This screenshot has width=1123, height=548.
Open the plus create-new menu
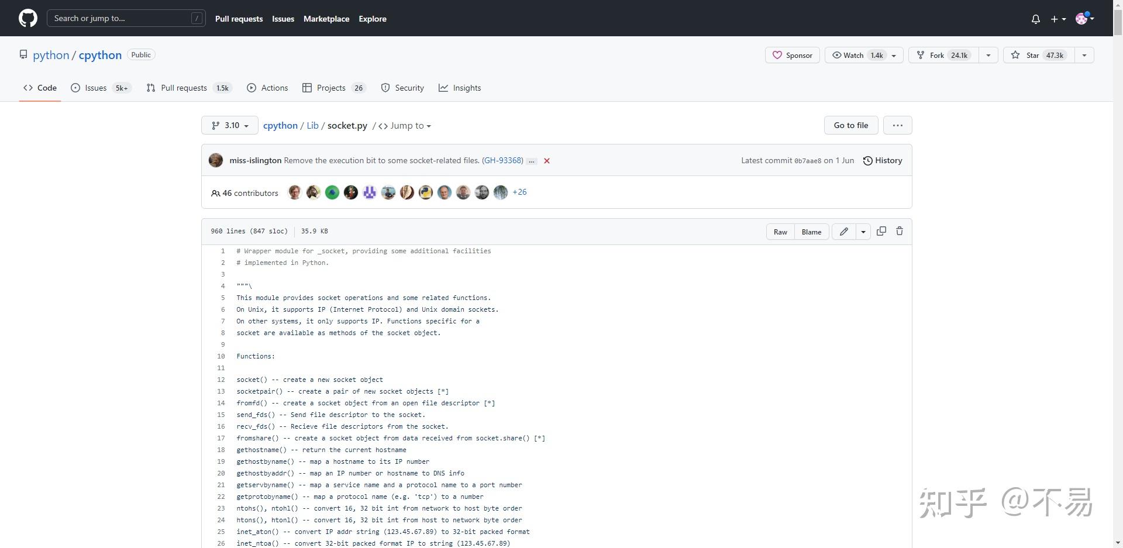[1059, 19]
